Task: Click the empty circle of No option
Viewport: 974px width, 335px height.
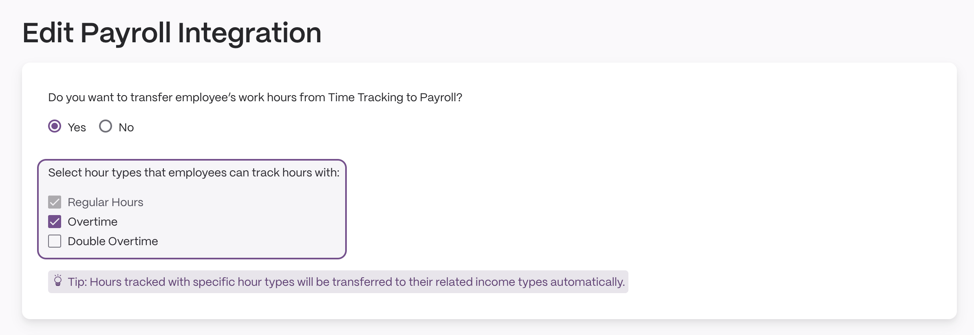Action: [106, 126]
